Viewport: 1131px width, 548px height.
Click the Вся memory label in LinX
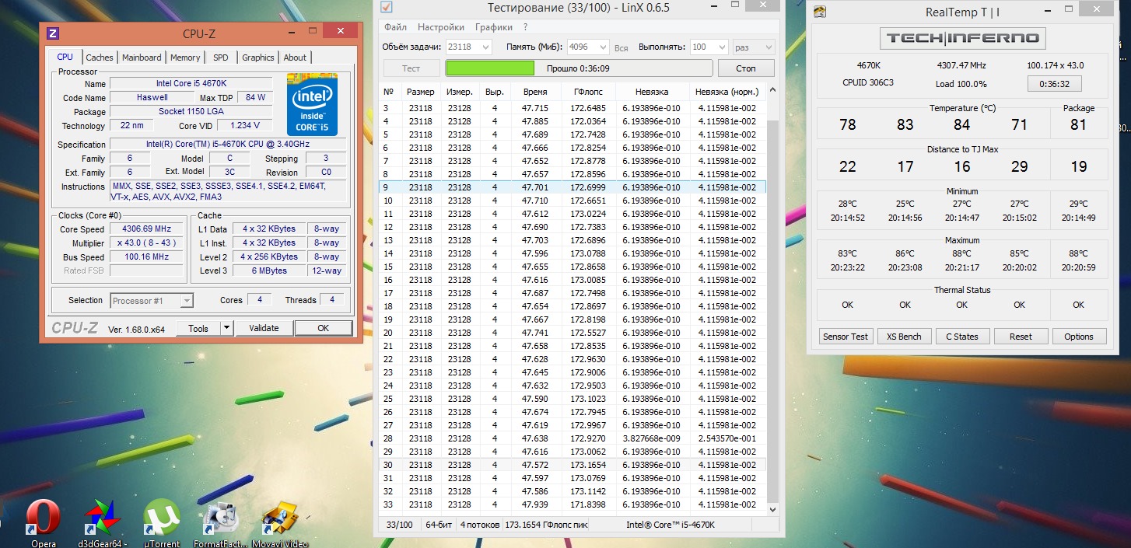click(x=621, y=47)
